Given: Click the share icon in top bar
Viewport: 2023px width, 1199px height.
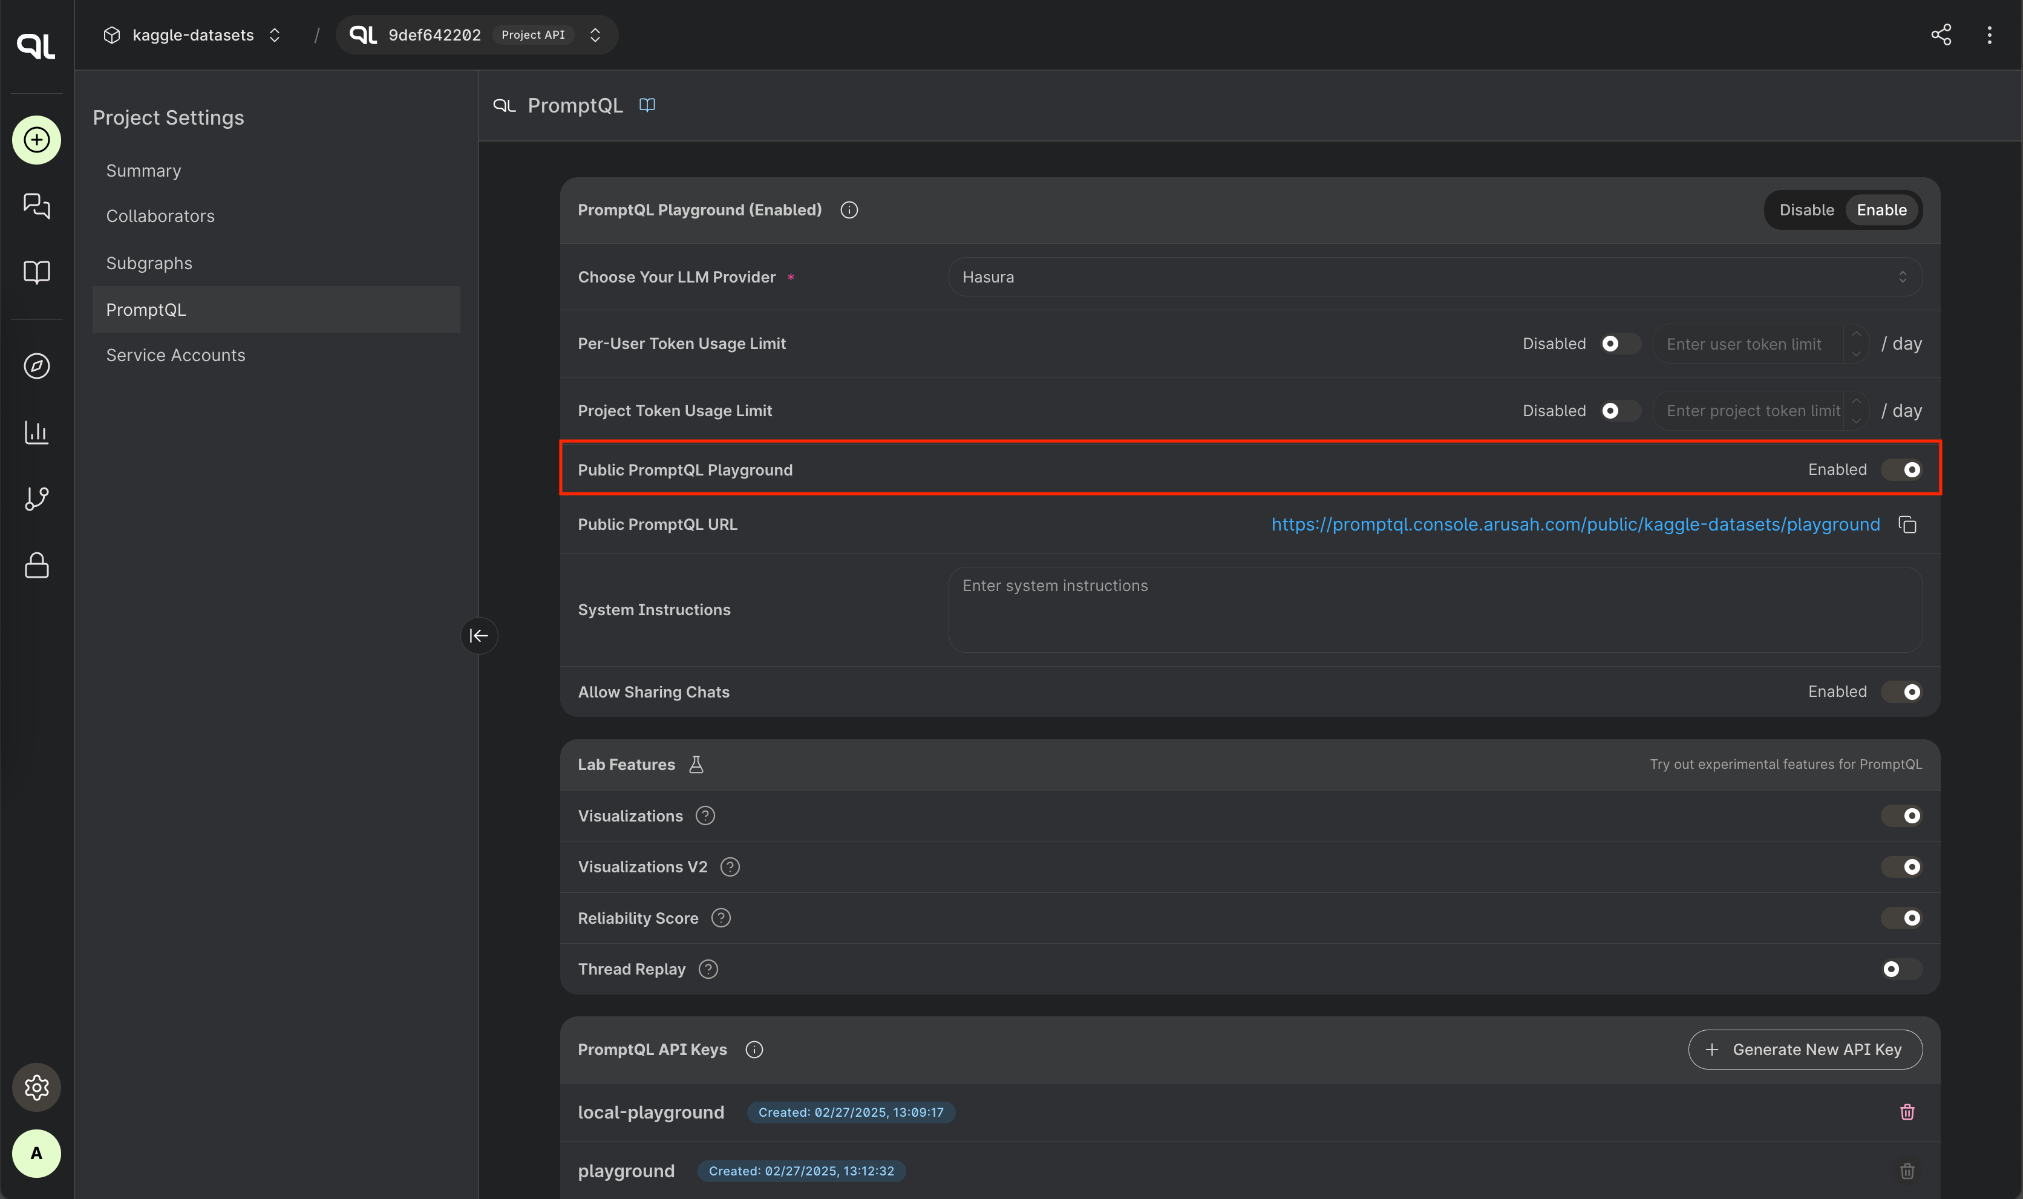Looking at the screenshot, I should (1941, 34).
